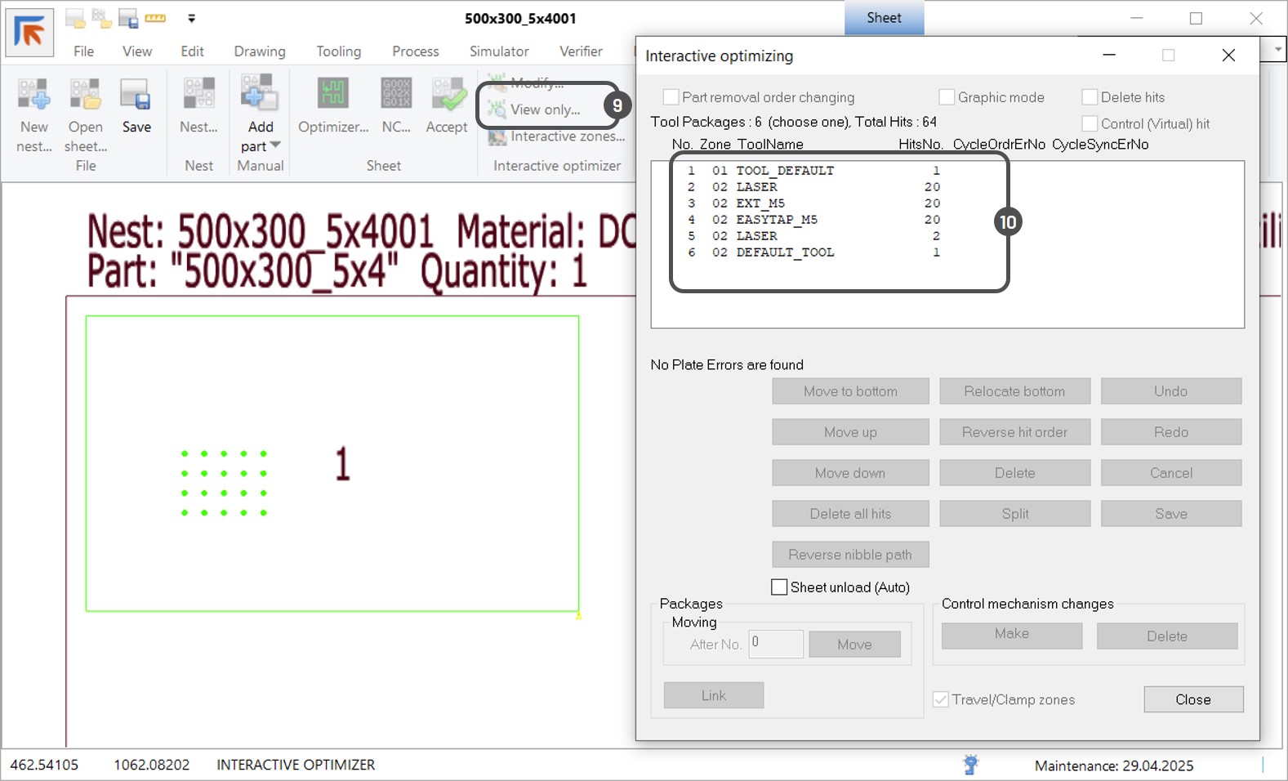
Task: Enable the Sheet unload (Auto) checkbox
Action: point(780,587)
